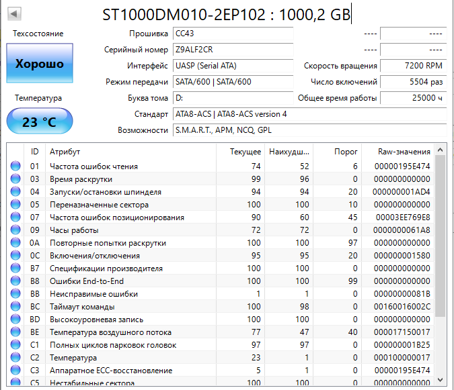Click status icon for Переназначенные сектора row

(x=15, y=205)
